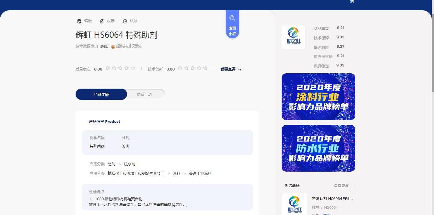Click the 供应链支持 score 9.21

341,56
